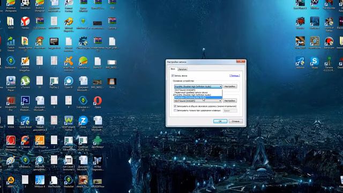Switch to the 'Логотип' tab
The image size is (343, 193).
[182, 69]
